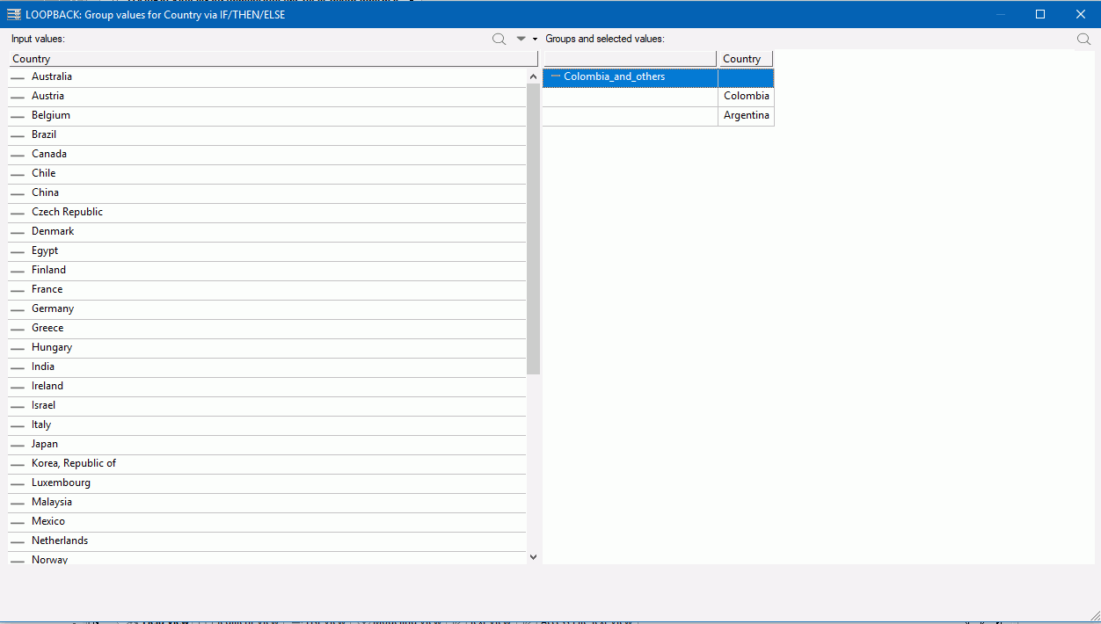Viewport: 1101px width, 624px height.
Task: Select Malaysia in the input list
Action: coord(267,503)
